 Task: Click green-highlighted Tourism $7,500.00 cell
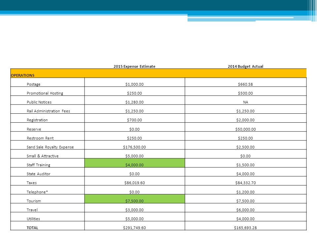pos(135,199)
